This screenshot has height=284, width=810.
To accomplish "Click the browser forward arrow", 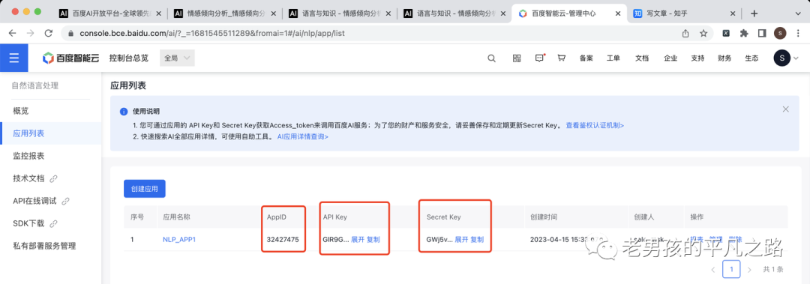I will (x=31, y=33).
